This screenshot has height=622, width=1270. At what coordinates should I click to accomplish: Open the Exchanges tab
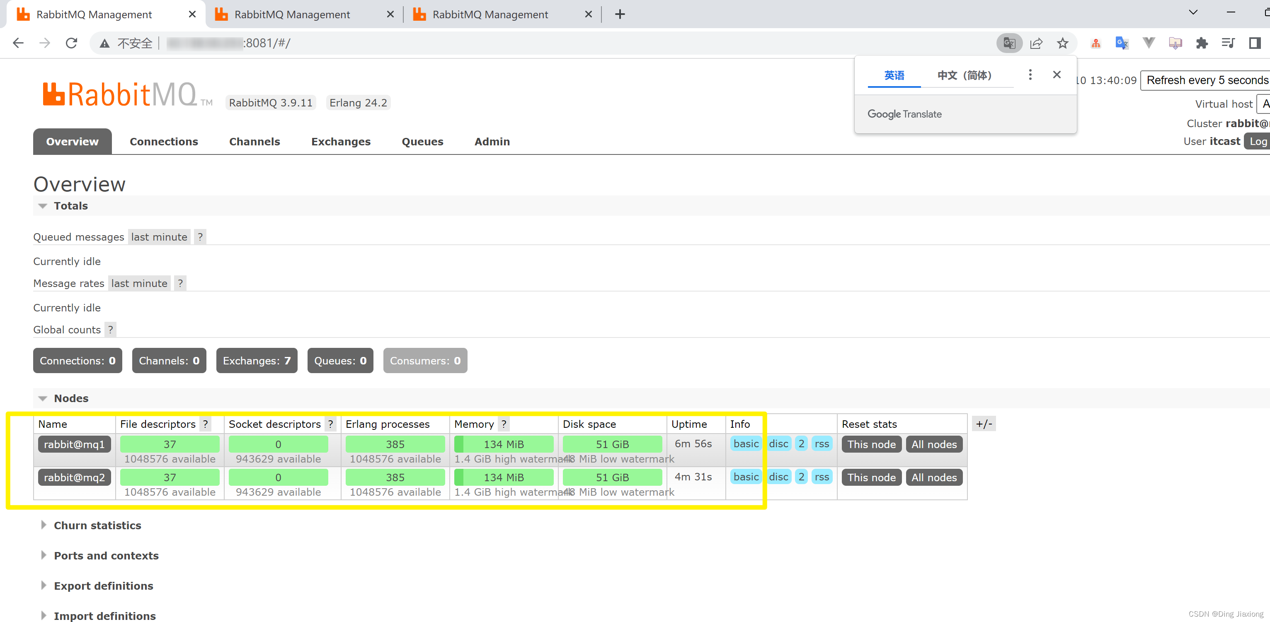[341, 141]
